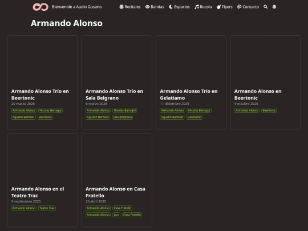The width and height of the screenshot is (308, 231).
Task: Open Armando Alonso en Beertonic post title
Action: tap(258, 95)
